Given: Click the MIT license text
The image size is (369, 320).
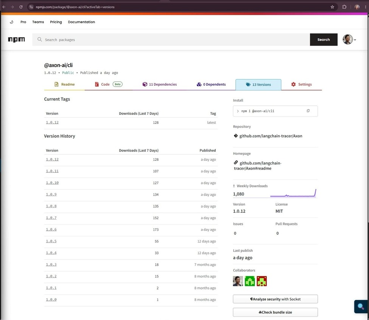Looking at the screenshot, I should [279, 211].
